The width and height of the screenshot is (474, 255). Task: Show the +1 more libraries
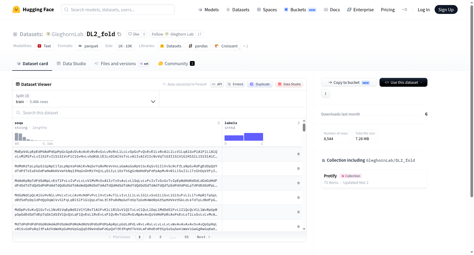246,46
